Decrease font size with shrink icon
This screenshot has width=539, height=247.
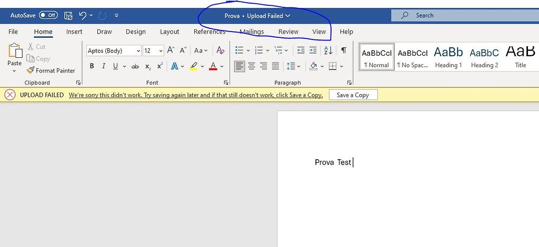183,50
